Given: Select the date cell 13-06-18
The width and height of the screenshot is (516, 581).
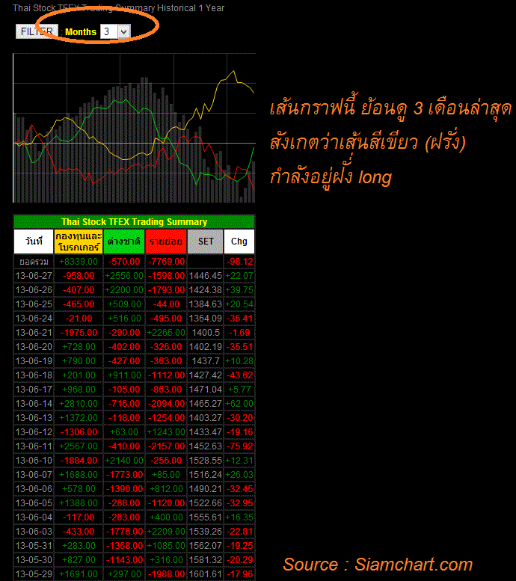Looking at the screenshot, I should pos(34,375).
